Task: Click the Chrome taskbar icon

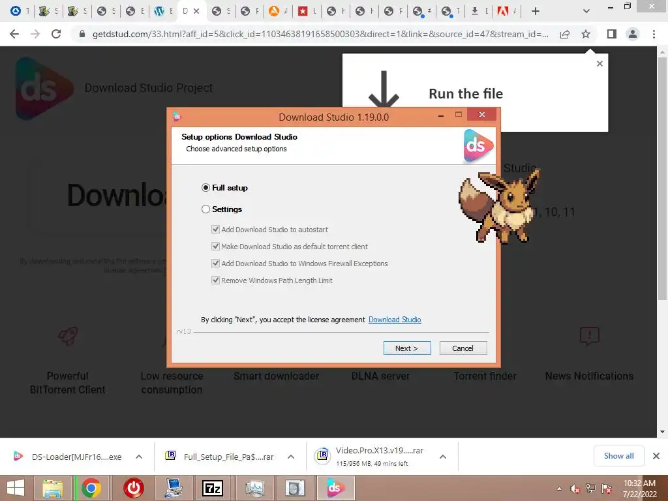Action: click(91, 488)
